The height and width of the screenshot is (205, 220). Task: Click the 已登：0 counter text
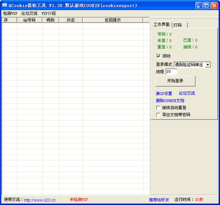click(190, 40)
